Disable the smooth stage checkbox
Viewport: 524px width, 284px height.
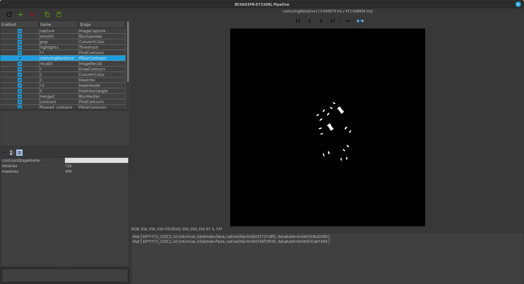tap(20, 36)
